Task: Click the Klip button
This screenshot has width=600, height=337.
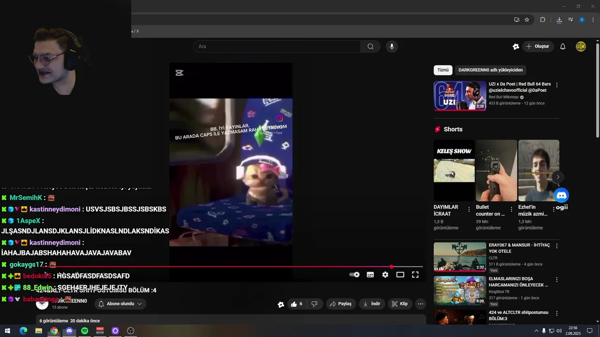Action: (x=400, y=304)
